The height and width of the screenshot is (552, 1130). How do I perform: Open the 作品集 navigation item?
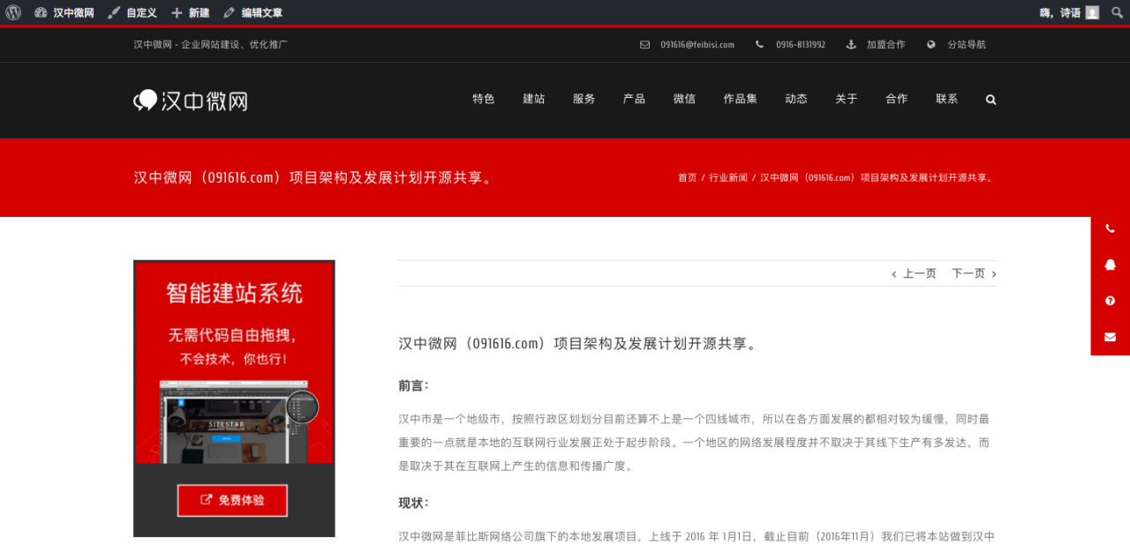click(x=740, y=99)
